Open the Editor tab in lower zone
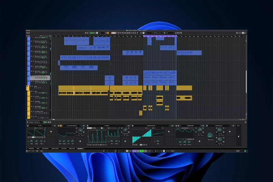Viewport: 273px width, 182px height. point(38,149)
